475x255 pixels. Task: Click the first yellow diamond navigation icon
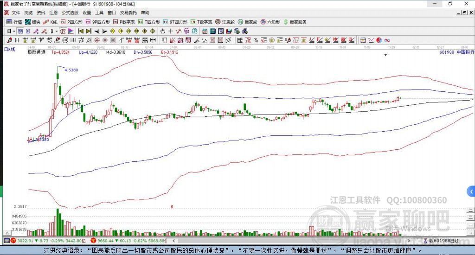coord(113,31)
